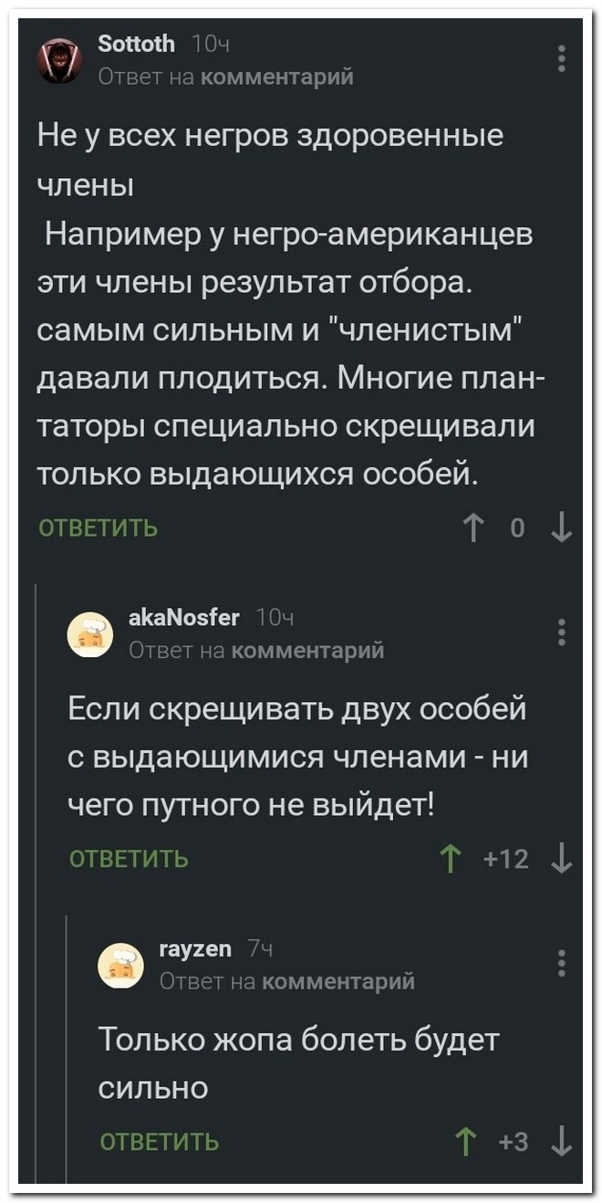Open three-dot menu on rayzen's comment

(x=562, y=962)
